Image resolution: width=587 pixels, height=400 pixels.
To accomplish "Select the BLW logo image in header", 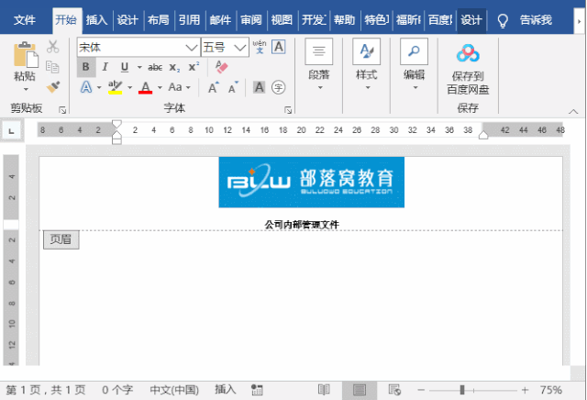I will coord(312,182).
